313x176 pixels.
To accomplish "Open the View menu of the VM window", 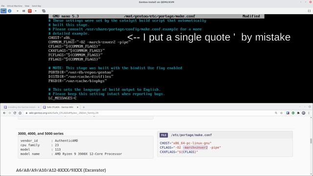I will [x=27, y=6].
